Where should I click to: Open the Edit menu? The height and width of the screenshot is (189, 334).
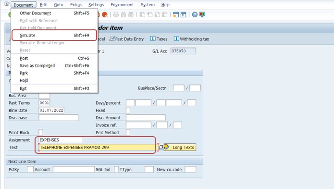[43, 5]
